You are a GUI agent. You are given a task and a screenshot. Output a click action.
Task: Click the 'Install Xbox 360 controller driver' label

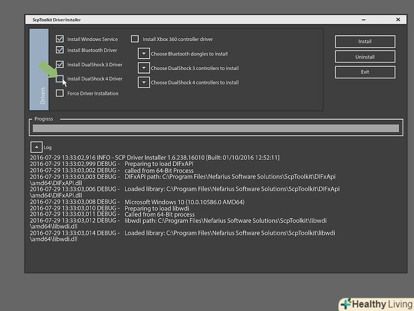(x=177, y=39)
